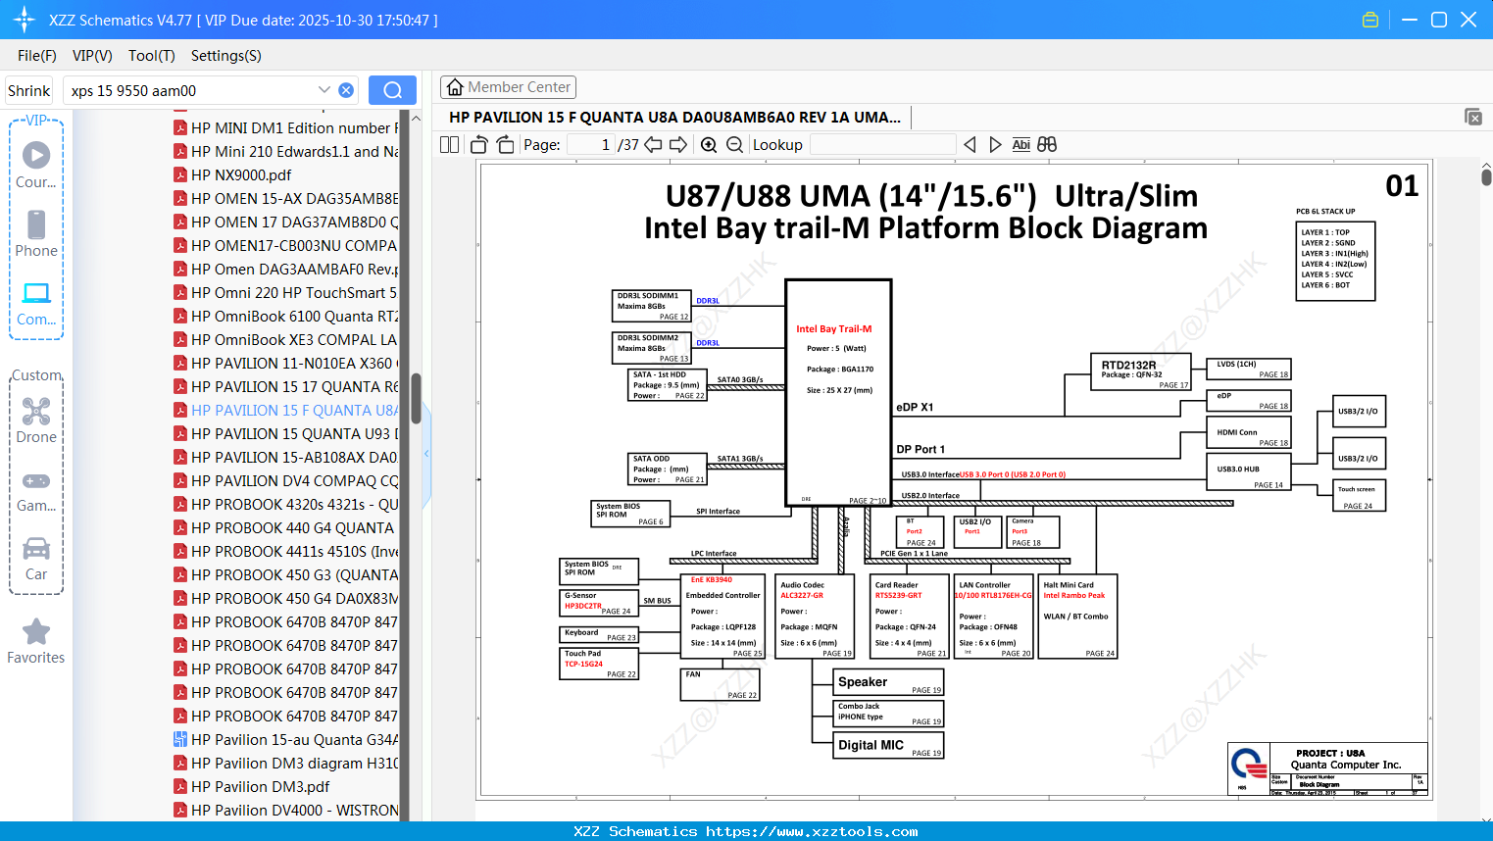This screenshot has height=841, width=1493.
Task: Open the File(F) menu
Action: click(37, 56)
